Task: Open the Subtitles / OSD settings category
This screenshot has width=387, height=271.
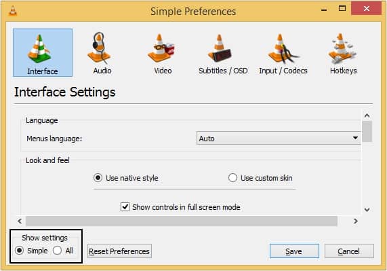Action: [223, 53]
